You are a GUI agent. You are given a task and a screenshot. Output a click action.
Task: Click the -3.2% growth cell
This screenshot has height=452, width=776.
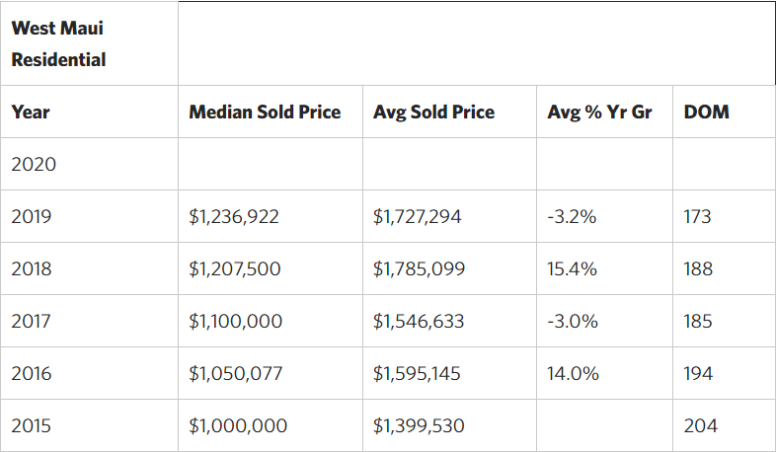coord(572,216)
